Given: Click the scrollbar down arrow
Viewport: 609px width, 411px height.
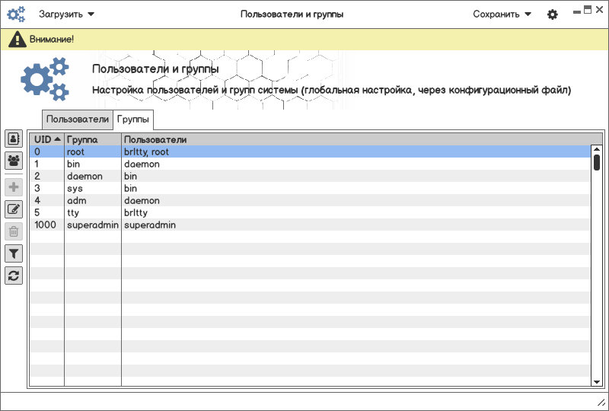Looking at the screenshot, I should pyautogui.click(x=597, y=382).
